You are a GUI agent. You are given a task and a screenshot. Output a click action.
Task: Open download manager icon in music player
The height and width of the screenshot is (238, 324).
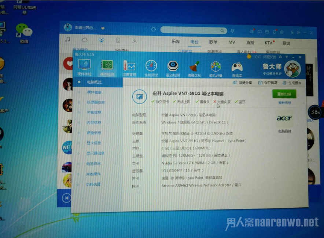coord(135,41)
